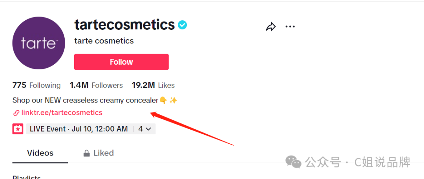Screen dimensions: 424x179
Task: Click the link chain icon
Action: (x=16, y=113)
